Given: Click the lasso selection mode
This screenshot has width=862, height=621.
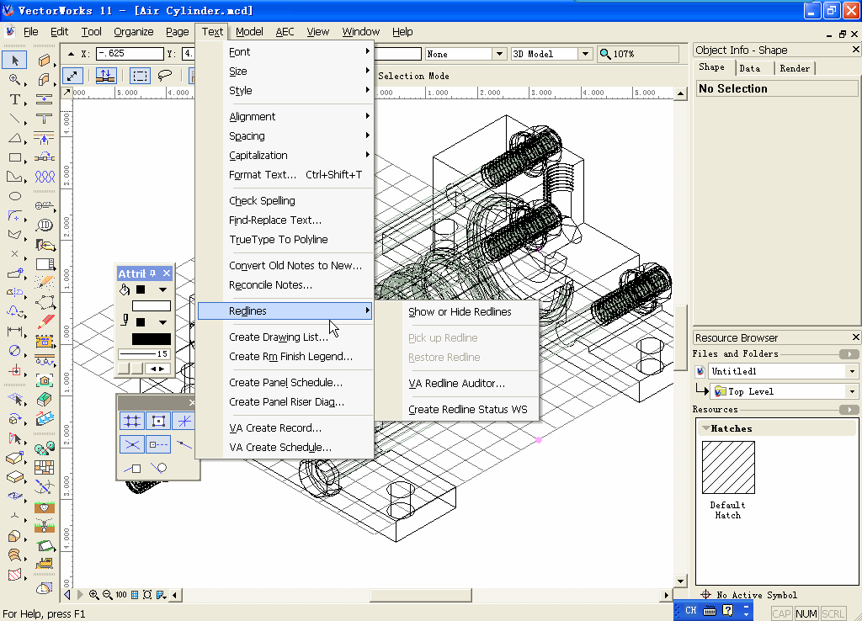Looking at the screenshot, I should coord(164,75).
